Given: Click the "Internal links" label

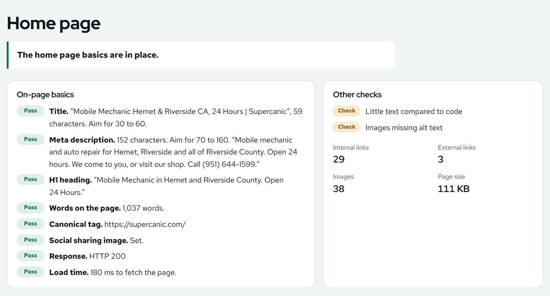Looking at the screenshot, I should point(351,147).
